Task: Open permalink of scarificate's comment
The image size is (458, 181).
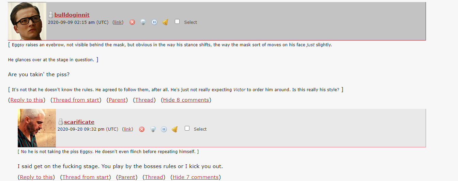Action: tap(127, 129)
